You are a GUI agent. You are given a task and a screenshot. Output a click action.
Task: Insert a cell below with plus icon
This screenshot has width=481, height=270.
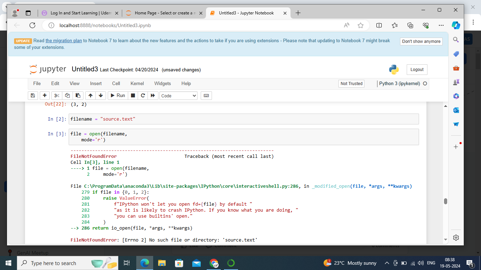44,96
